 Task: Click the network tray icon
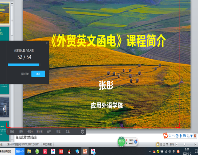166,151
